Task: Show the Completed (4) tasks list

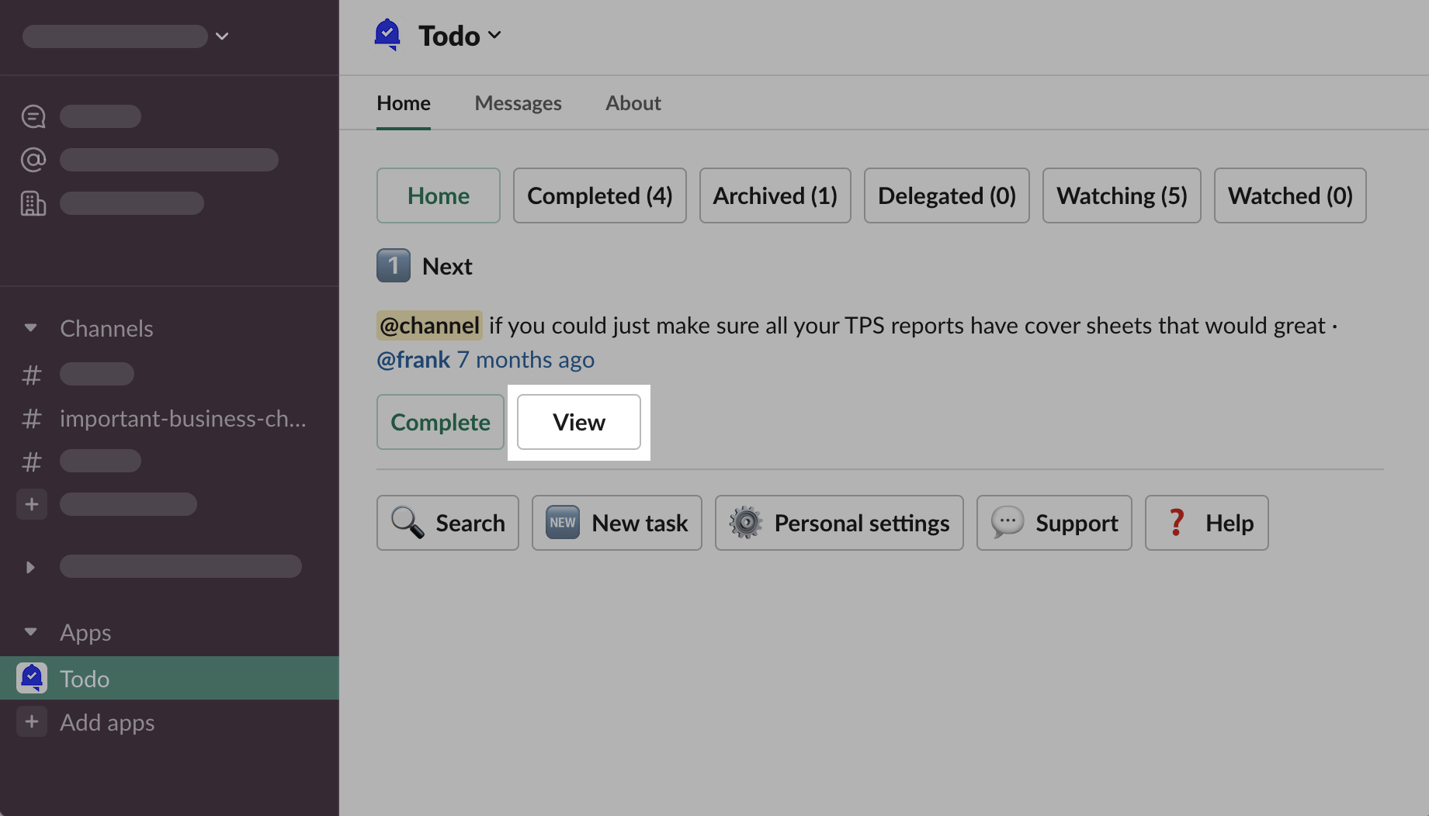Action: click(x=599, y=195)
